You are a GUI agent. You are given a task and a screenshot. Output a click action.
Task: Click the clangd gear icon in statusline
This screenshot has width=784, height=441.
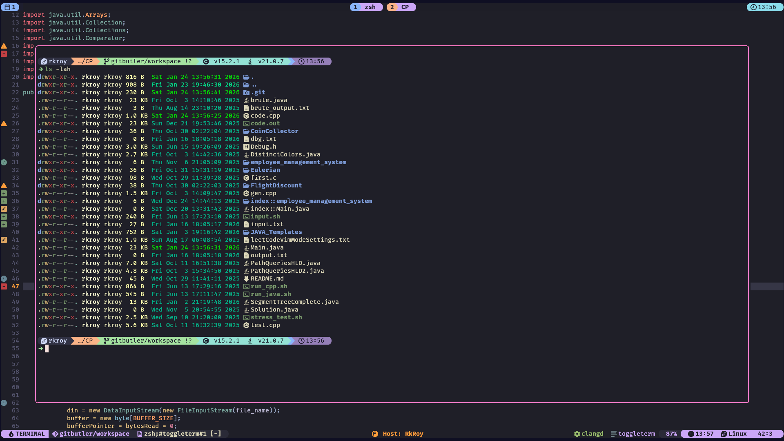[577, 434]
